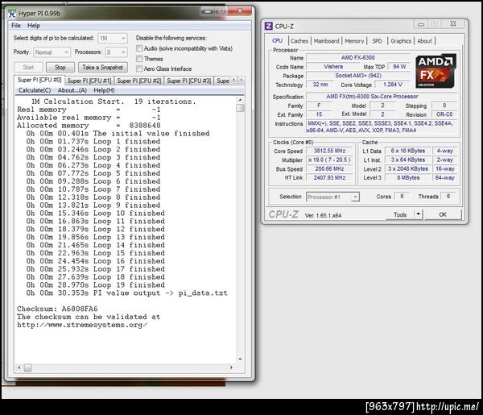The width and height of the screenshot is (483, 415).
Task: Open the Help(H) menu in Super PI
Action: [104, 90]
